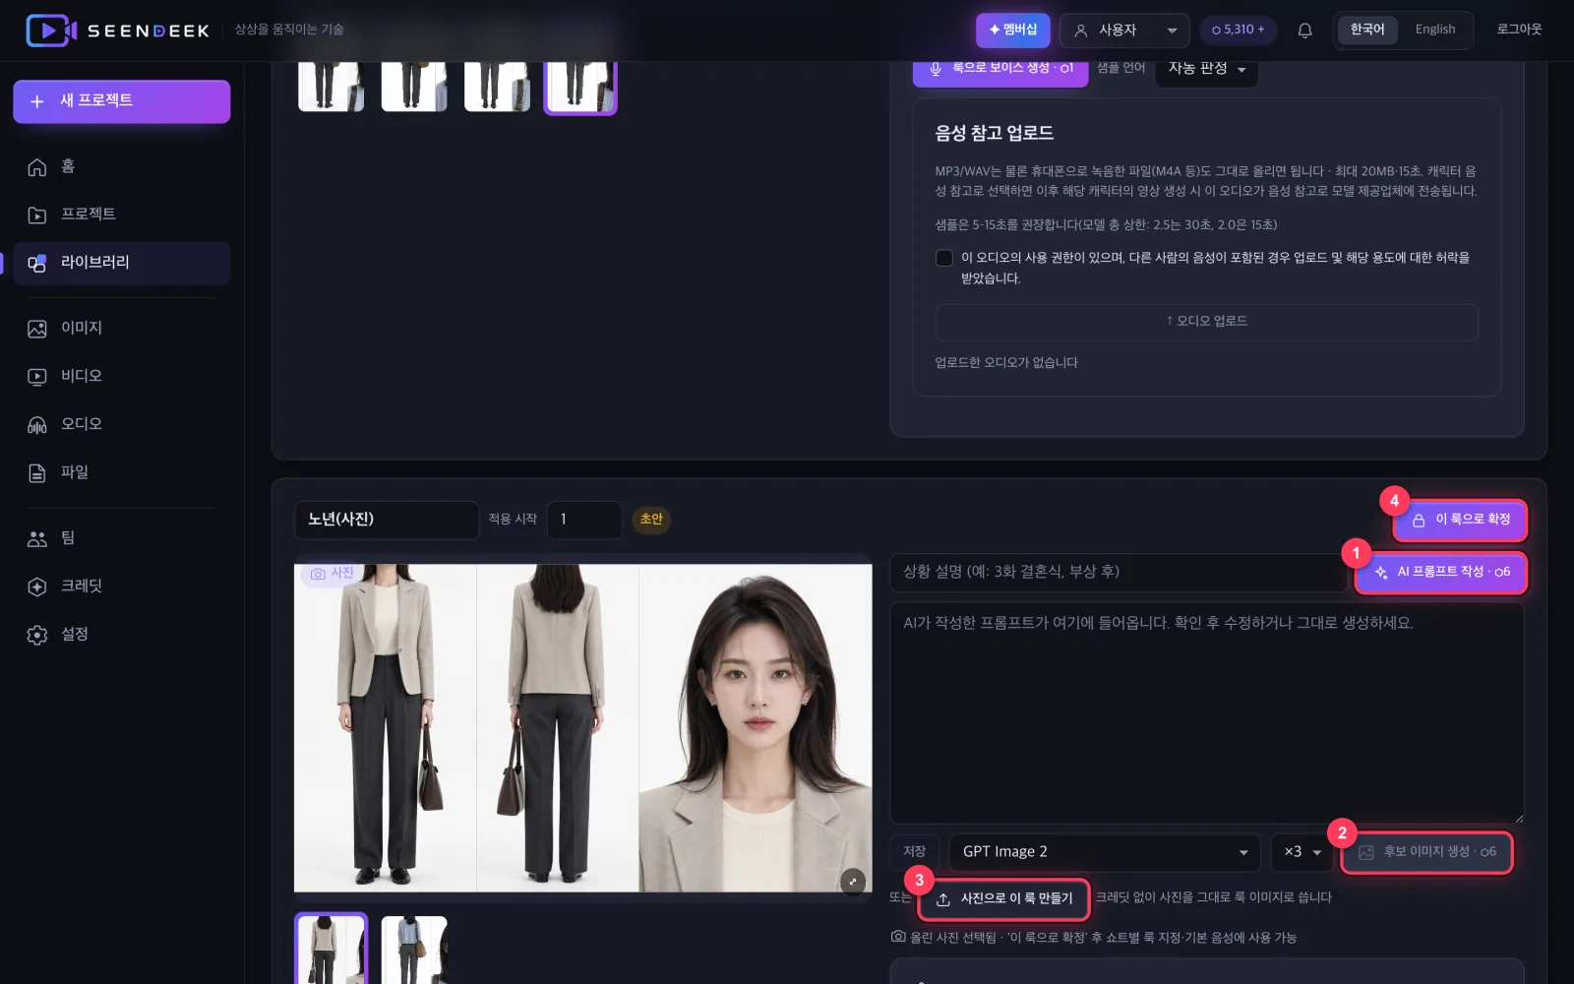Click 후보 이미지 생성 button
The image size is (1574, 984).
point(1426,852)
